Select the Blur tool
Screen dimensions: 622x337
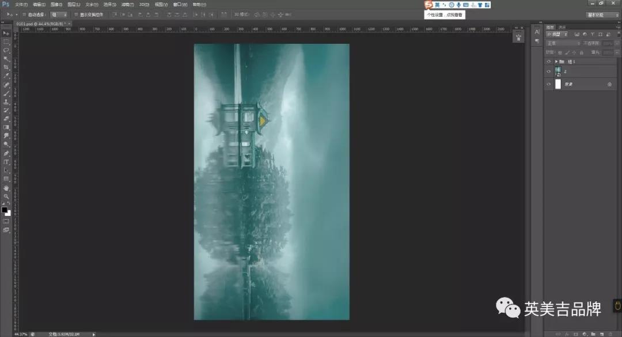(x=6, y=136)
